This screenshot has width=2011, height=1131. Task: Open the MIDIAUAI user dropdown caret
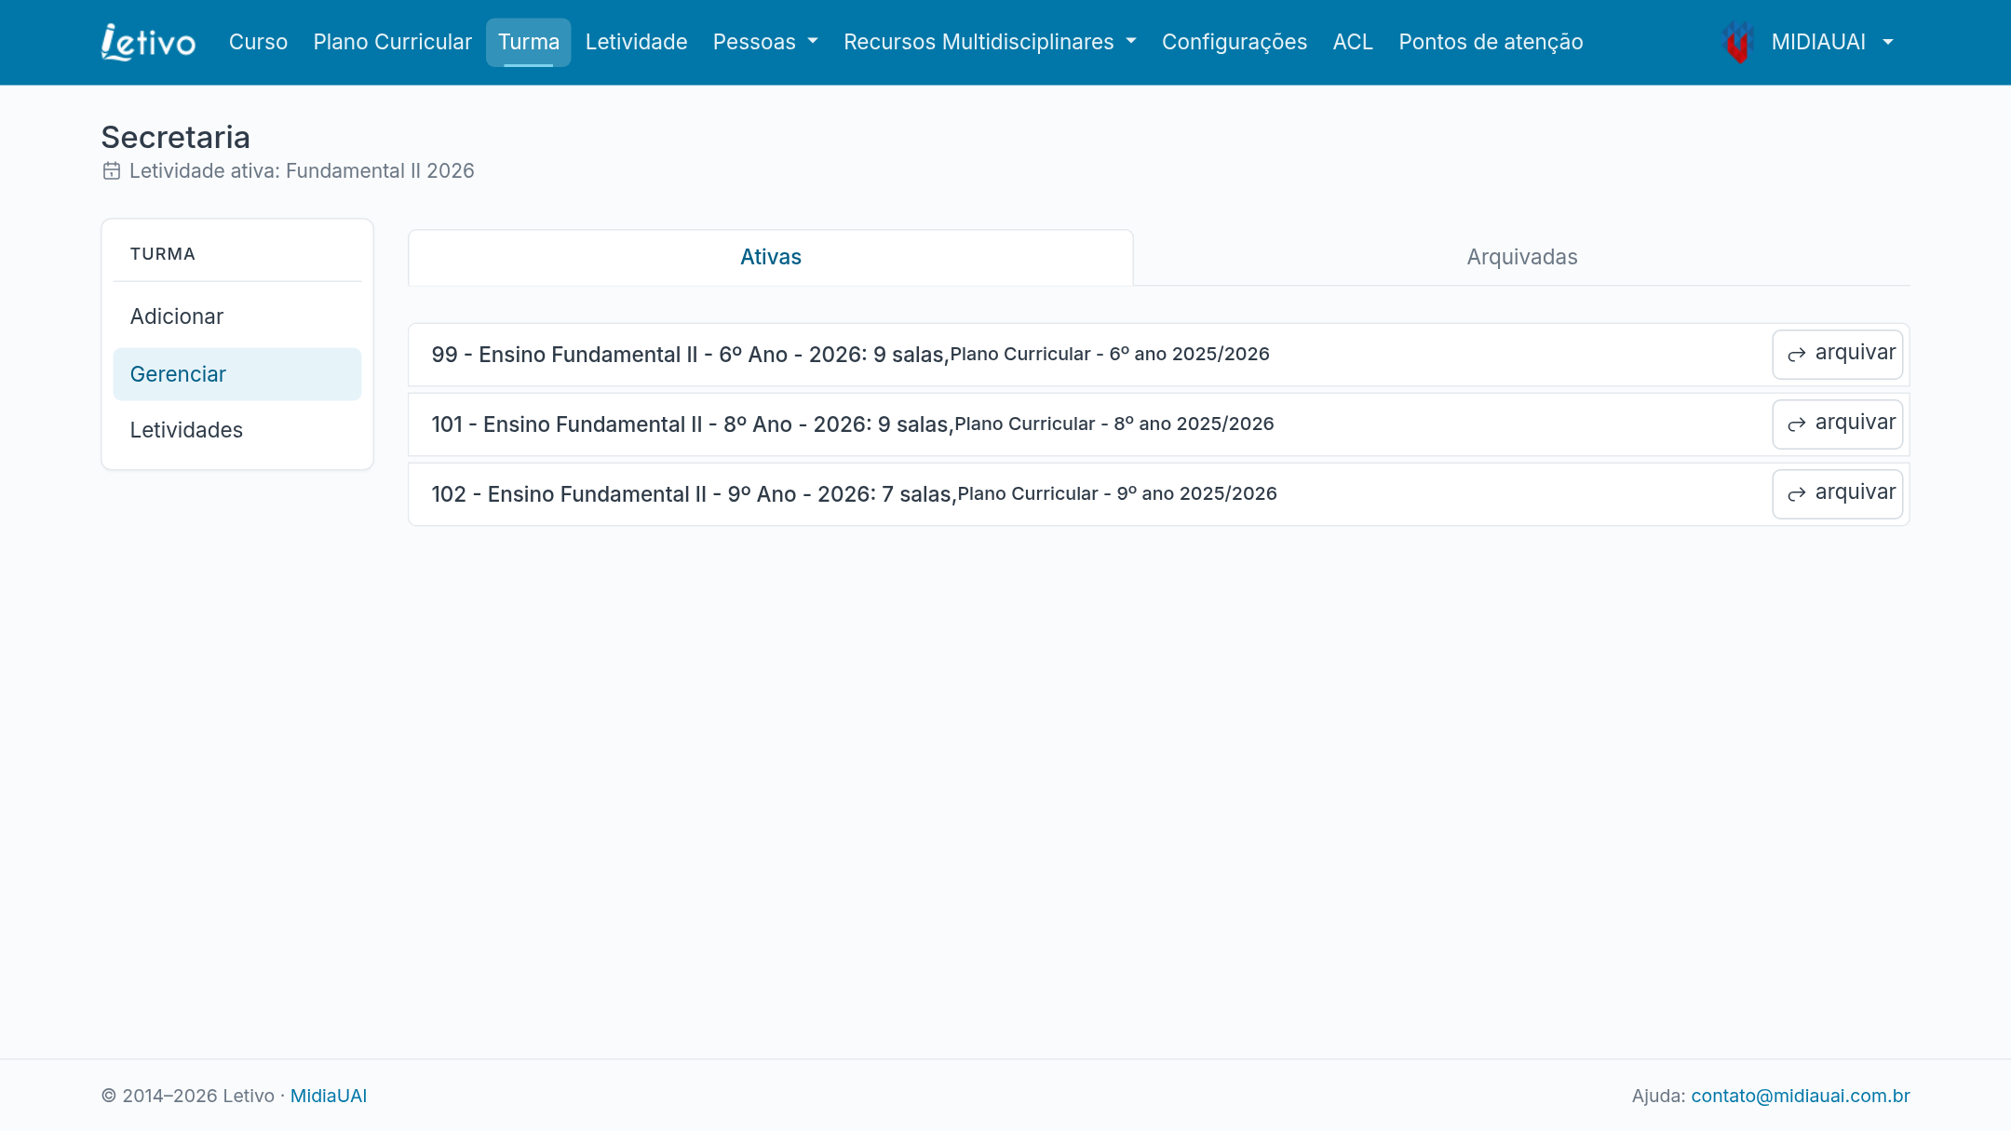pyautogui.click(x=1888, y=42)
